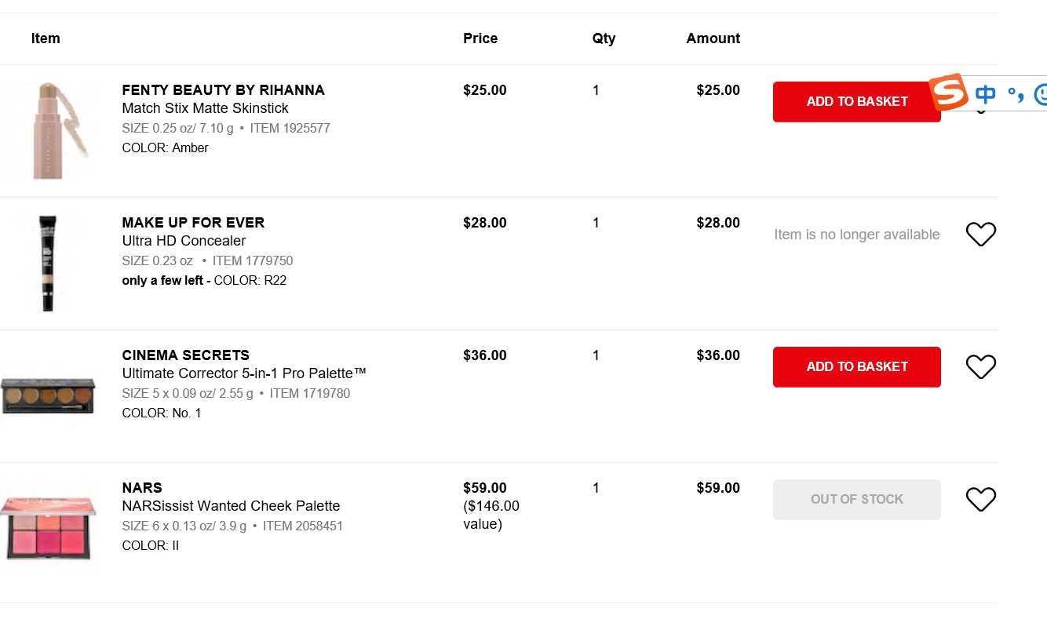Screen dimensions: 1047x619
Task: Toggle the Chinese input mode 中 icon
Action: click(x=986, y=95)
